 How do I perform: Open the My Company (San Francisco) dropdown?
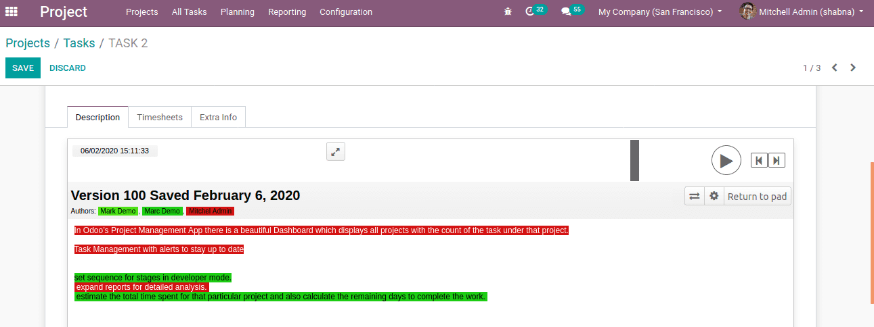[660, 12]
